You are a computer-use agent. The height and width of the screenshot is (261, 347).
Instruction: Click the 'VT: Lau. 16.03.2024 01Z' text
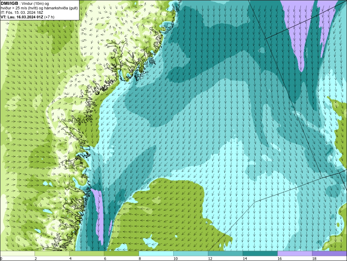[x=22, y=17]
